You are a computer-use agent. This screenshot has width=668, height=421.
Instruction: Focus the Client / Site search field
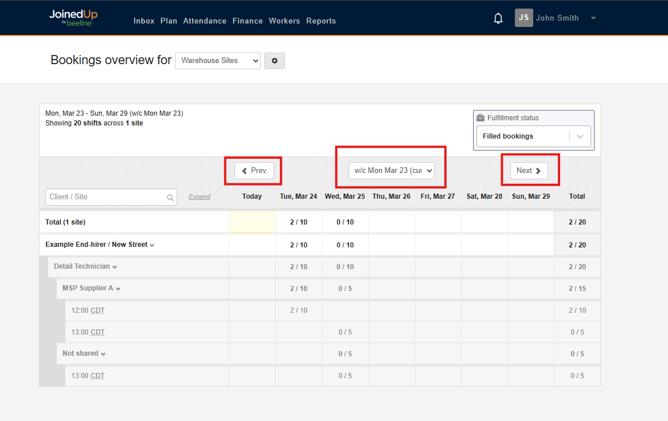[x=106, y=197]
